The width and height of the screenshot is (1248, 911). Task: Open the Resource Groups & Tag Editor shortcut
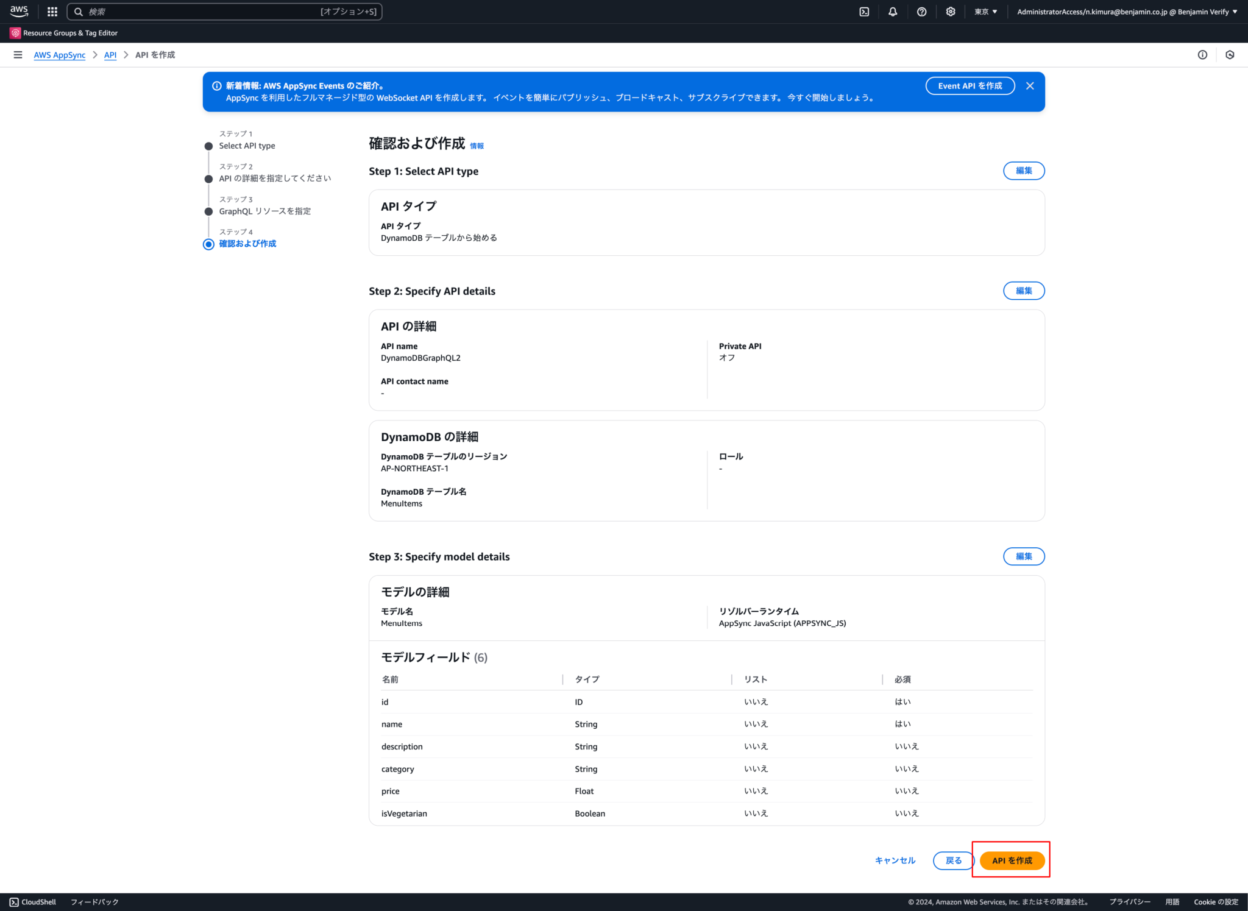[63, 33]
